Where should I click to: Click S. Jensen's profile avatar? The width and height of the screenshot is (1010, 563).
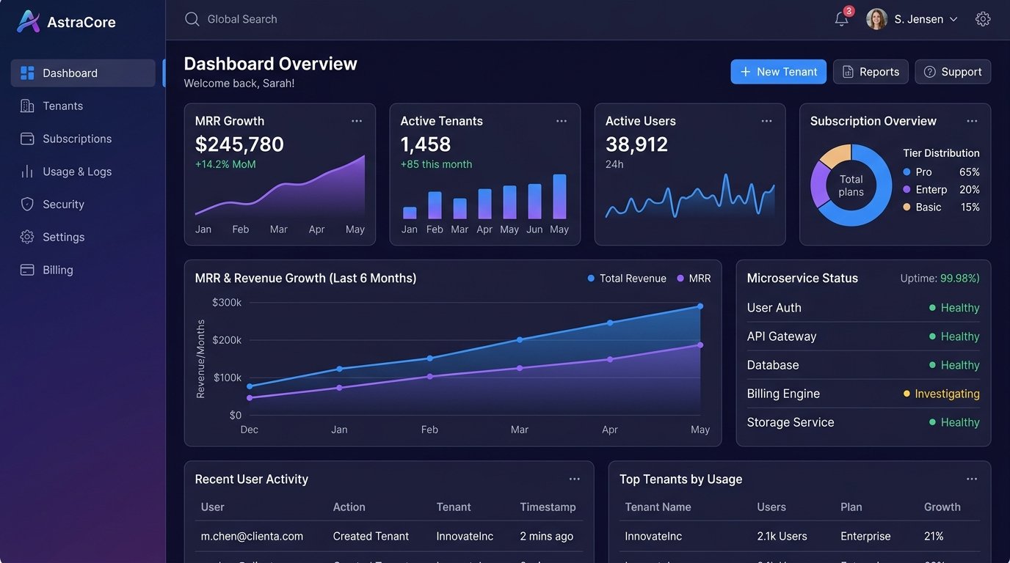pyautogui.click(x=876, y=19)
